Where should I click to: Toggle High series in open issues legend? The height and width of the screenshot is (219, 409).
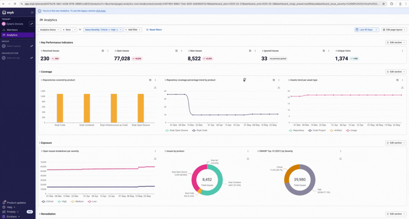62,202
